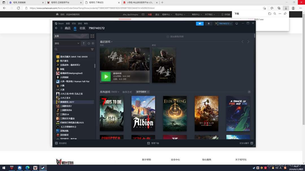Search downloads in Edge downloads panel
Viewport: 305px width, 171px height.
[275, 13]
